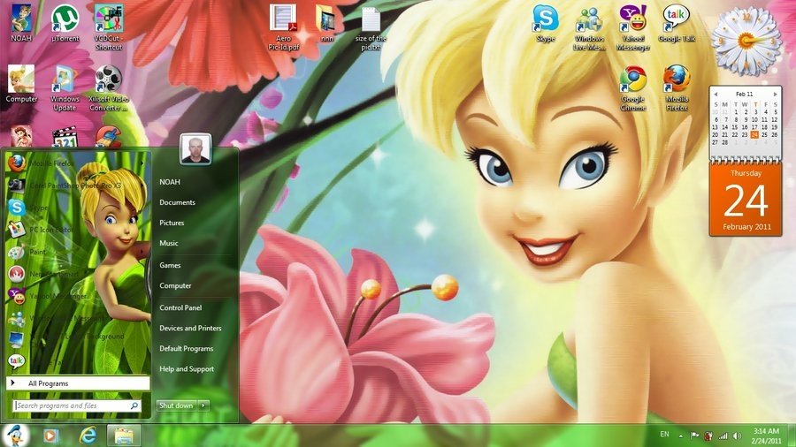Open Music from the Start menu
This screenshot has width=796, height=447.
point(169,243)
